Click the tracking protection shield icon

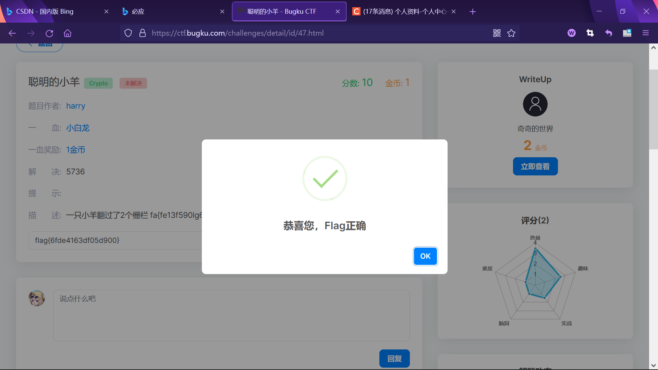coord(128,33)
